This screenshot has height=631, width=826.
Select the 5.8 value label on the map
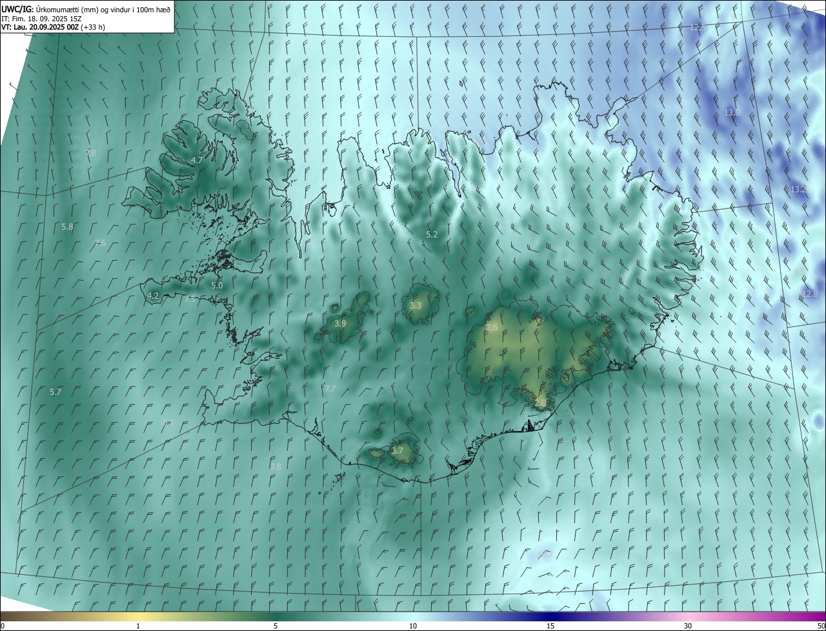coord(67,227)
